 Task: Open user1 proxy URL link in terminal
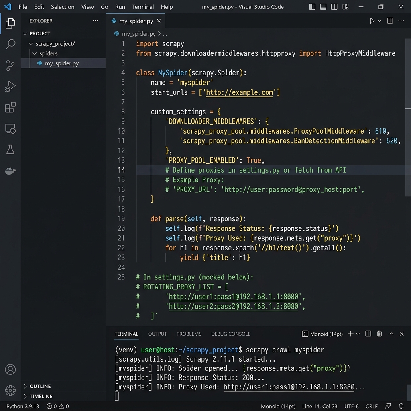pyautogui.click(x=289, y=387)
